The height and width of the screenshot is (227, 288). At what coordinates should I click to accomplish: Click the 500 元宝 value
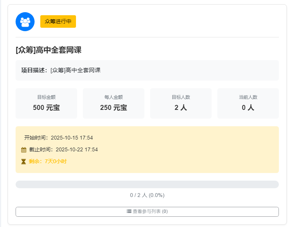tap(46, 108)
